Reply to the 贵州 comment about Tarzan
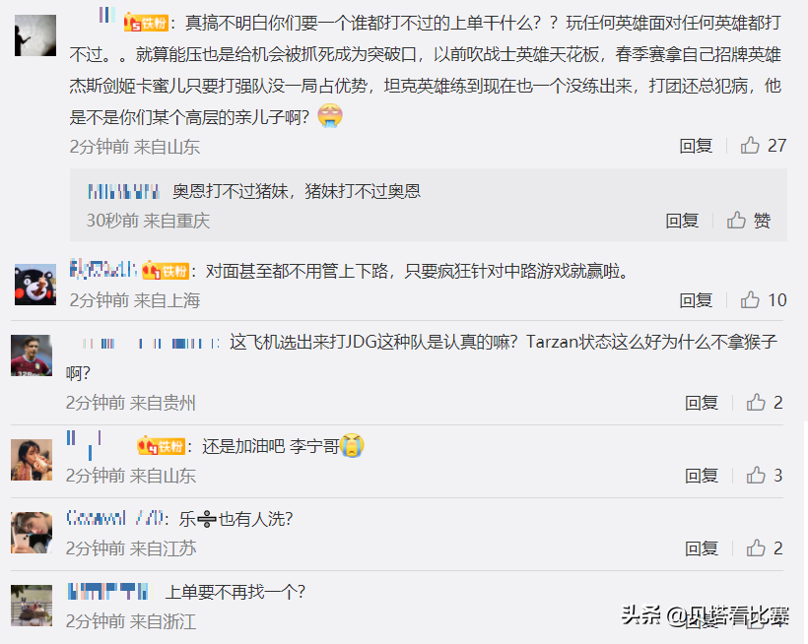 pos(702,403)
